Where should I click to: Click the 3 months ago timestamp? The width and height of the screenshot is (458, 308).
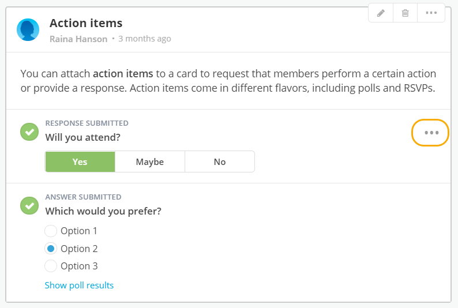[145, 39]
